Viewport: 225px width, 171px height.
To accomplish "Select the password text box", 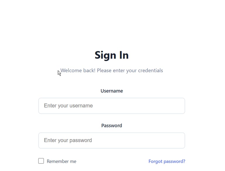I will click(112, 141).
